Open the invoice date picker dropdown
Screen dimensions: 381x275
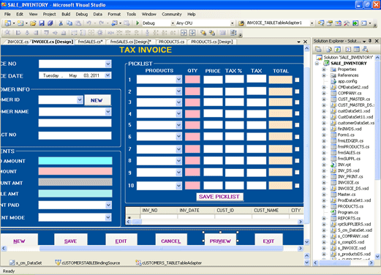click(107, 75)
